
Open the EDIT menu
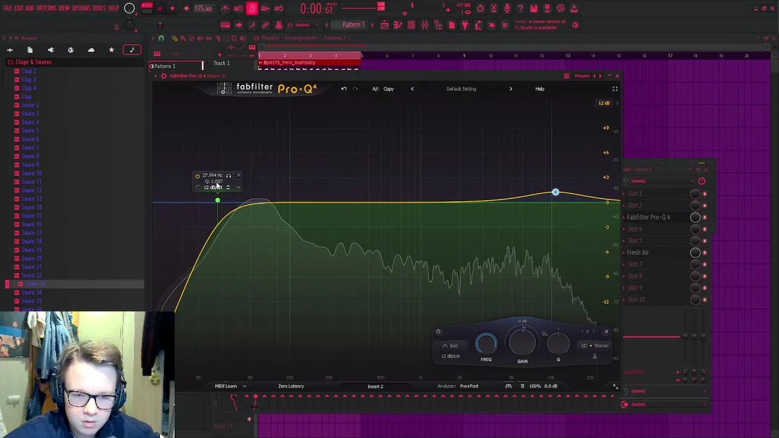pos(18,9)
